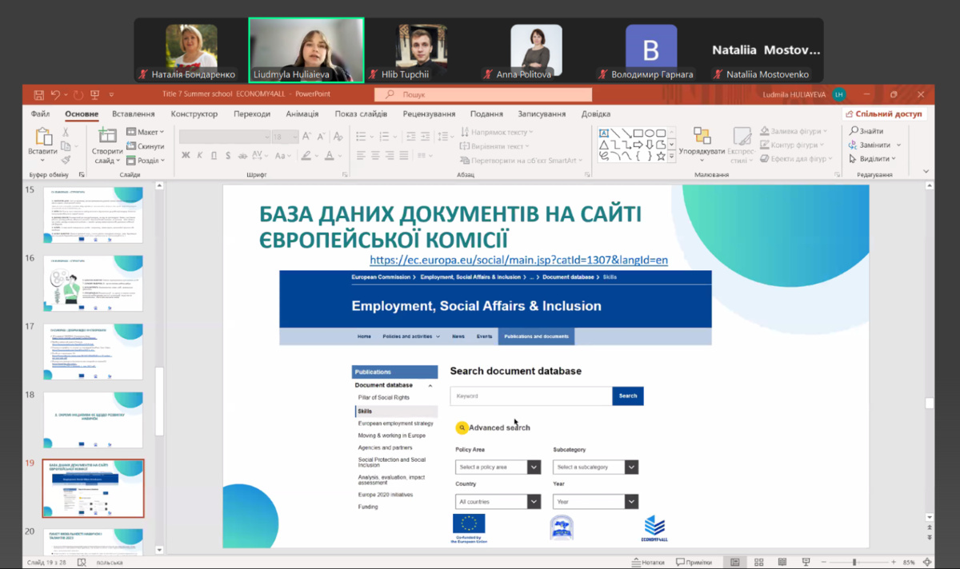Switch to normal view in status bar

pos(734,562)
